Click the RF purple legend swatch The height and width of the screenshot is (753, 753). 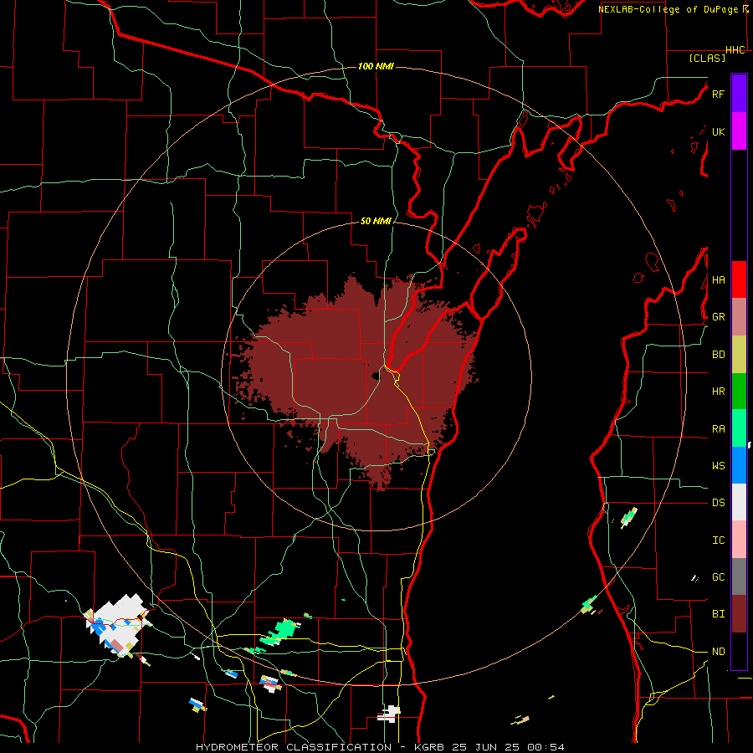pyautogui.click(x=739, y=93)
